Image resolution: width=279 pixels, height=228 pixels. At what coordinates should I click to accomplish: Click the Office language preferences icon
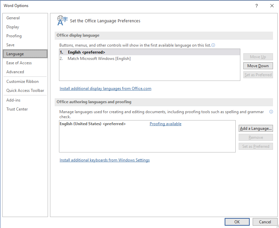pyautogui.click(x=62, y=20)
